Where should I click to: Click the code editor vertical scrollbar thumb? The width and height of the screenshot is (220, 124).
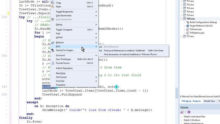tap(177, 93)
